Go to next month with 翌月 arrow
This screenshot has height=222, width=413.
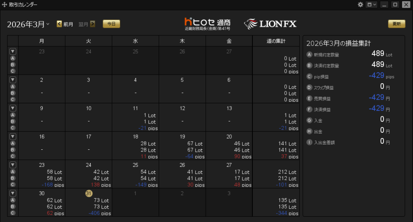[x=92, y=24]
